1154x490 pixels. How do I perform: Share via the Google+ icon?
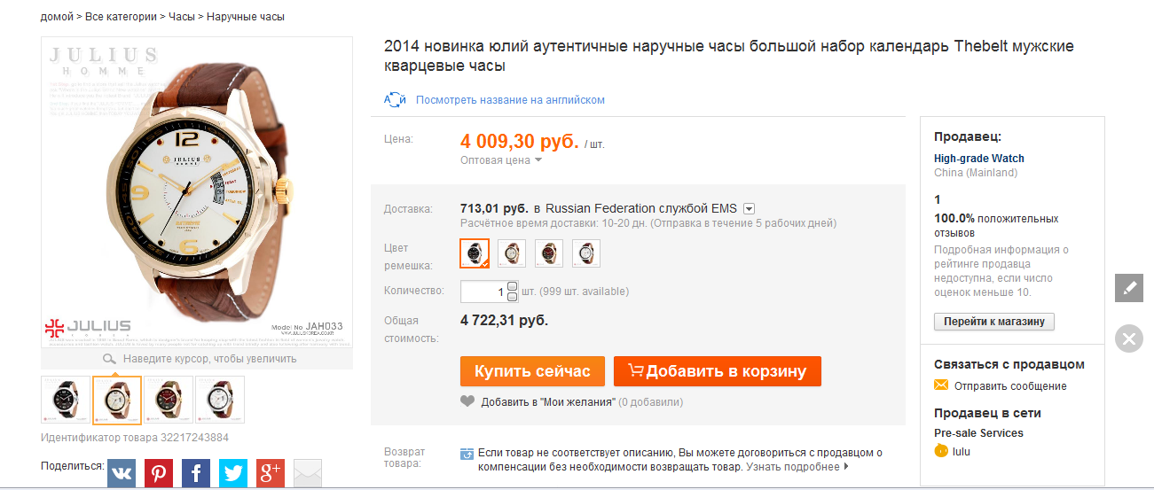[x=271, y=473]
